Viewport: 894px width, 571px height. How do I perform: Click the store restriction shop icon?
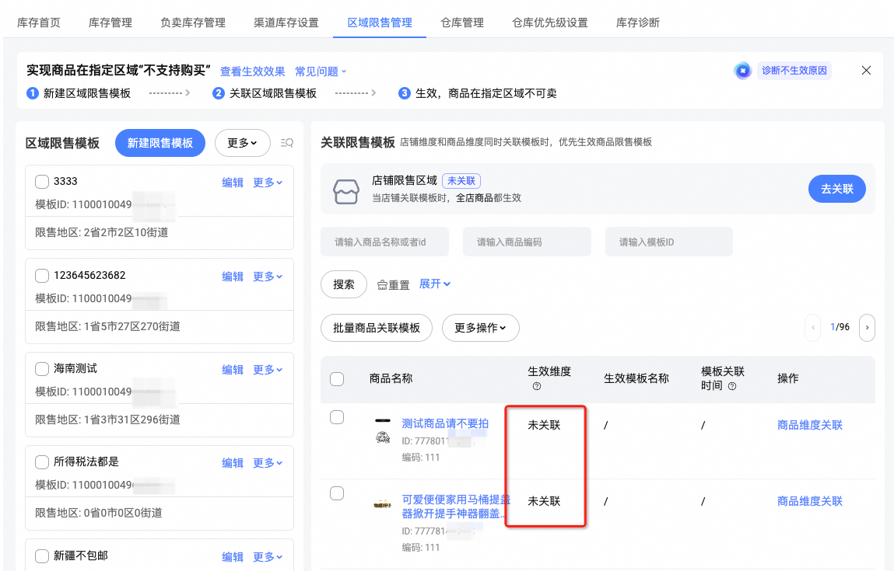tap(346, 191)
